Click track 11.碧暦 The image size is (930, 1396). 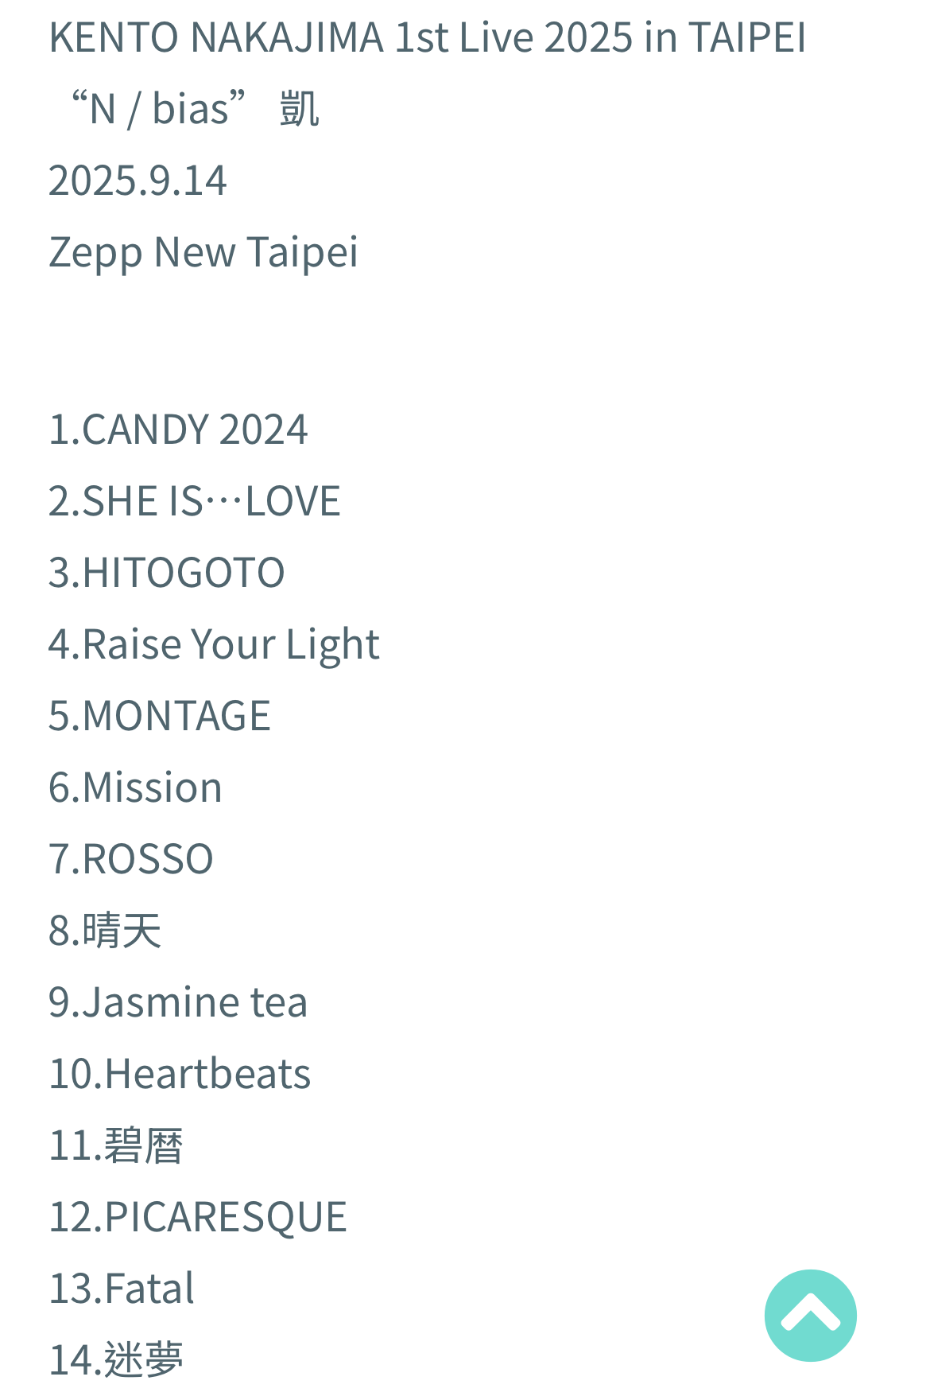click(116, 1145)
